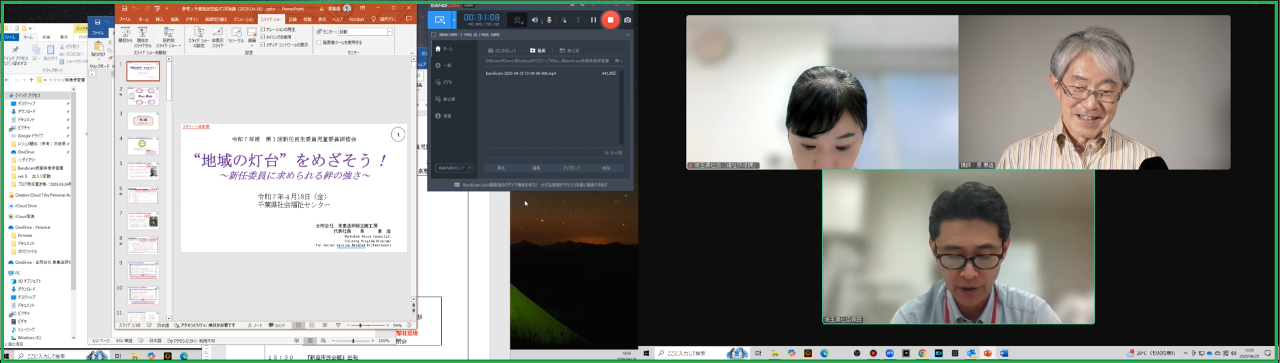Open the Bandicam 静止画 sidebar item

444,99
